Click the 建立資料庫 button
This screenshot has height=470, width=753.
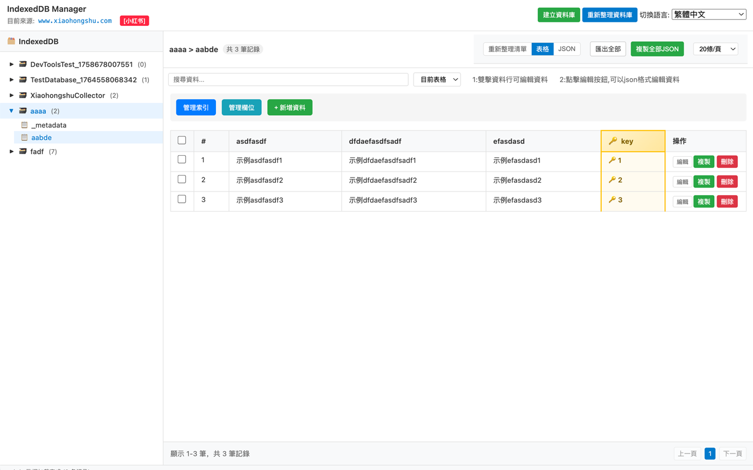point(559,15)
